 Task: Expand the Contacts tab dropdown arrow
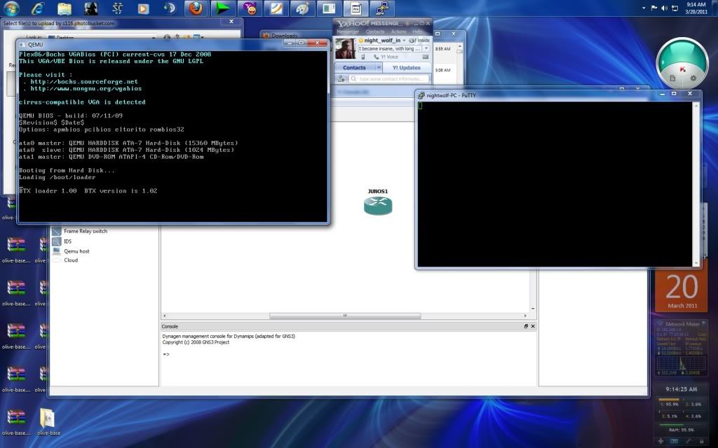(379, 68)
